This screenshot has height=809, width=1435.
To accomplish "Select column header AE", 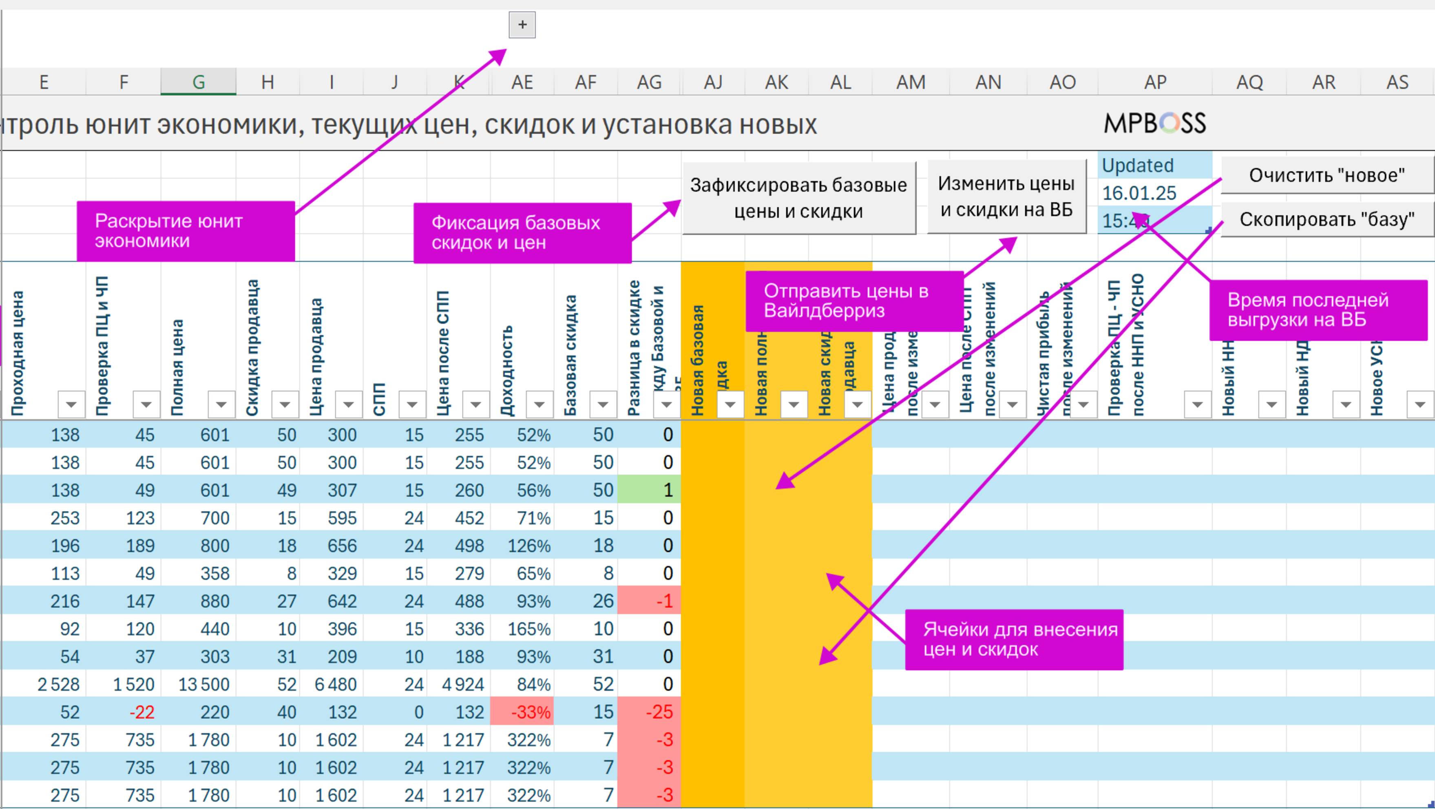I will (x=522, y=82).
